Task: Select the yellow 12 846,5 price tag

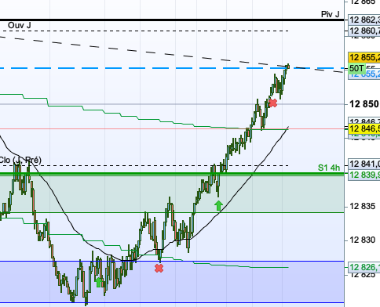Action: 364,128
